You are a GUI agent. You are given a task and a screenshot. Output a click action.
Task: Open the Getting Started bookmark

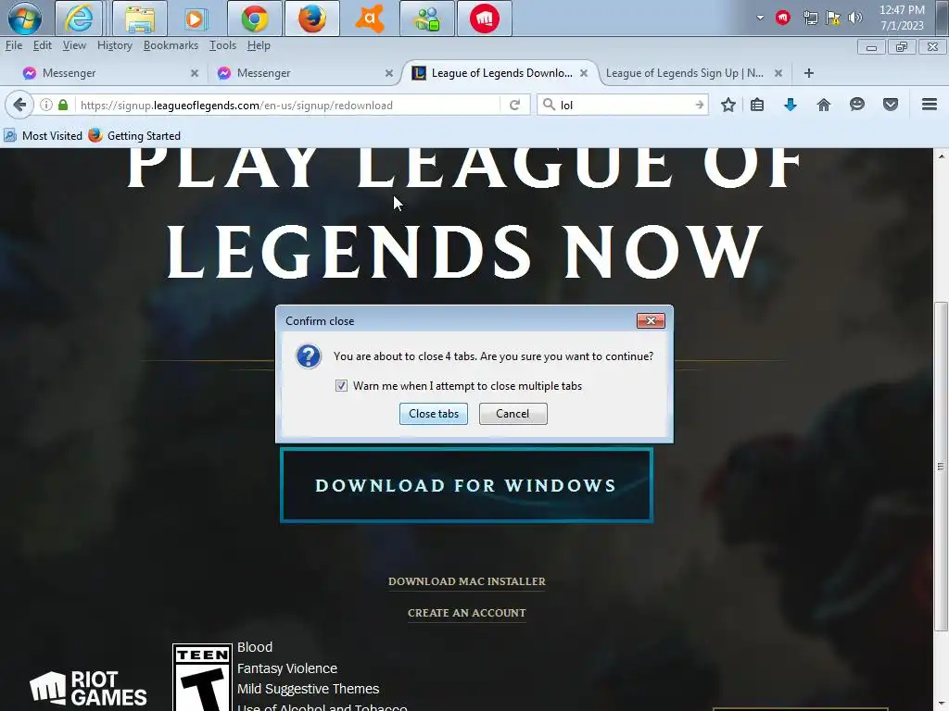134,136
